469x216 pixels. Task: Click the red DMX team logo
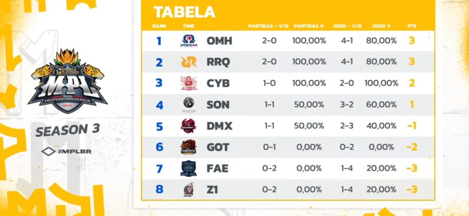189,126
